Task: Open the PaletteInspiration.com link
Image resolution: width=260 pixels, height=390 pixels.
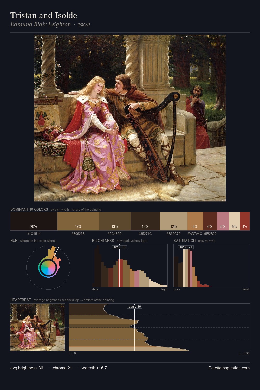Action: pos(229,368)
